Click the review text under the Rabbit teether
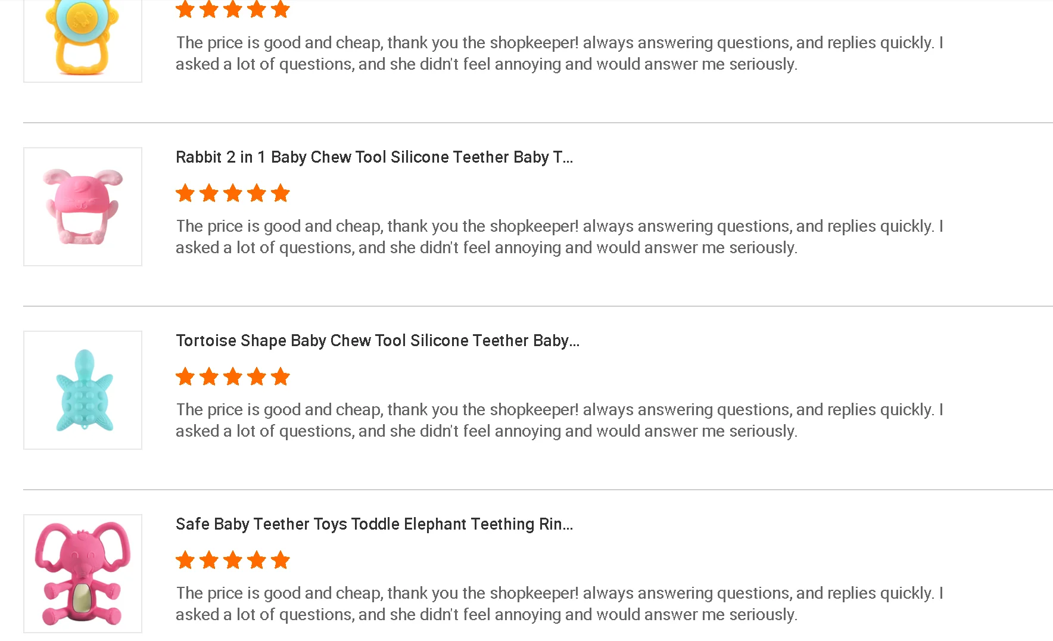1053x641 pixels. pos(559,237)
